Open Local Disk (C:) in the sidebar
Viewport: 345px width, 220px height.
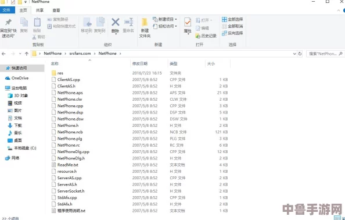pyautogui.click(x=22, y=148)
